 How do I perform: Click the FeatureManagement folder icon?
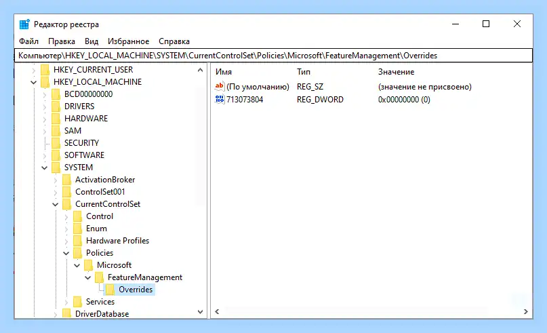[x=99, y=277]
